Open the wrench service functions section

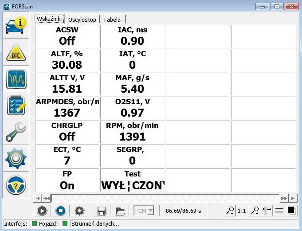pyautogui.click(x=16, y=132)
